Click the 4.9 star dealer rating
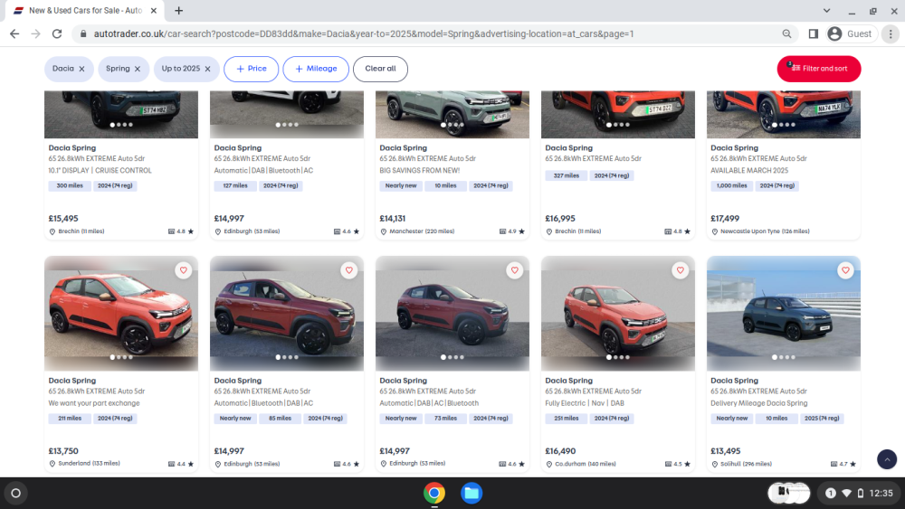 coord(512,231)
